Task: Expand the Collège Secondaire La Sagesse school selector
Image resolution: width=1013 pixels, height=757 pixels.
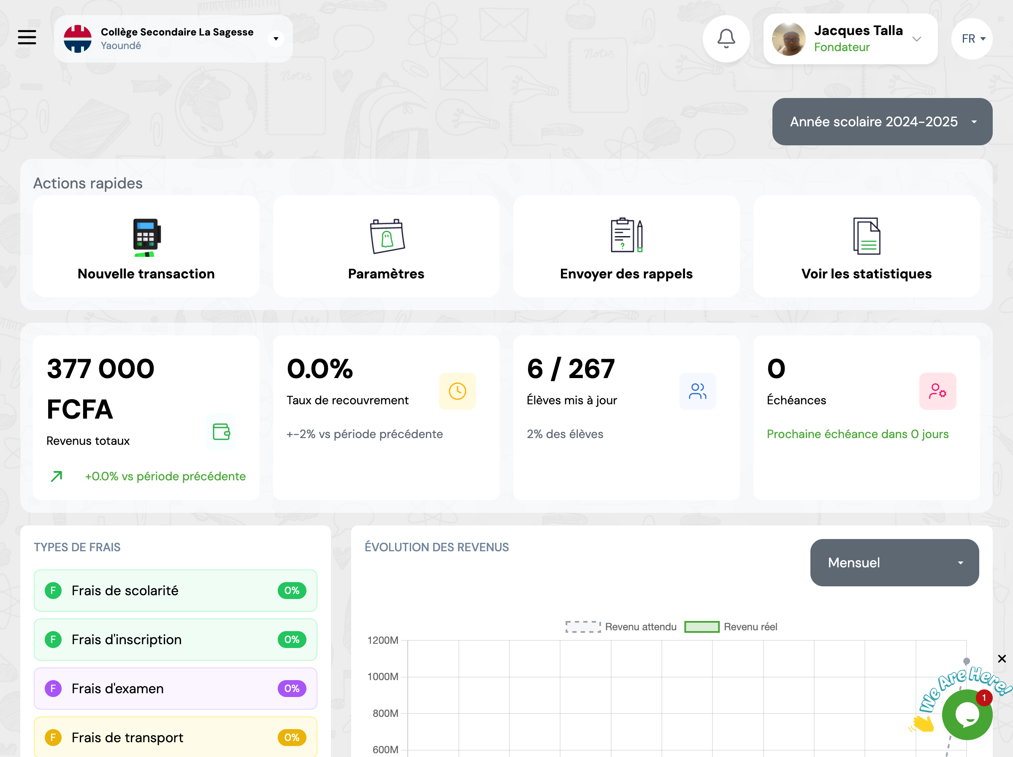Action: tap(276, 39)
